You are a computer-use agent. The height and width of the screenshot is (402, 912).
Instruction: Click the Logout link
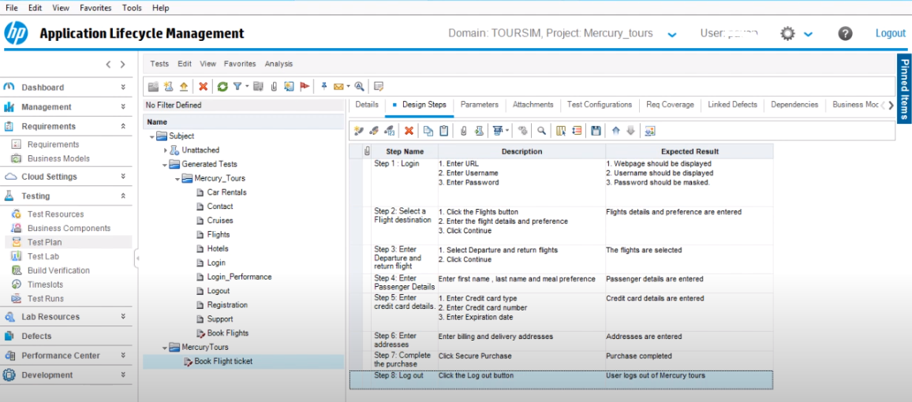point(890,33)
